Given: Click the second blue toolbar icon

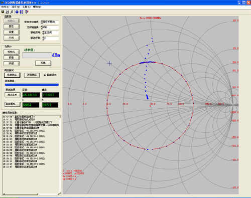Looking at the screenshot, I should pyautogui.click(x=21, y=12).
